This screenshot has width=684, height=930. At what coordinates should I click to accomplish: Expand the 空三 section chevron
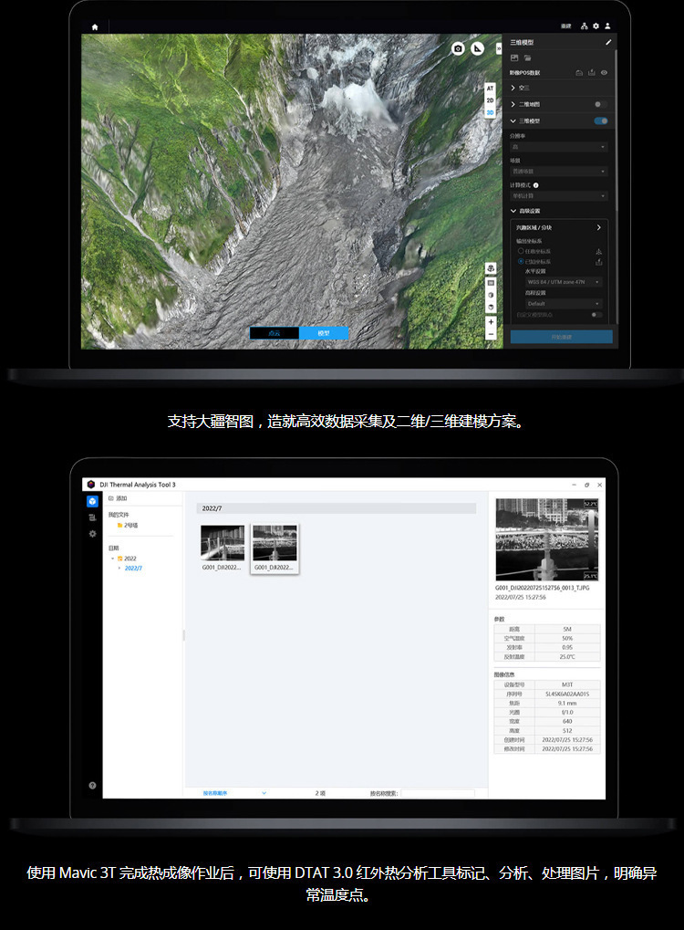[x=513, y=88]
